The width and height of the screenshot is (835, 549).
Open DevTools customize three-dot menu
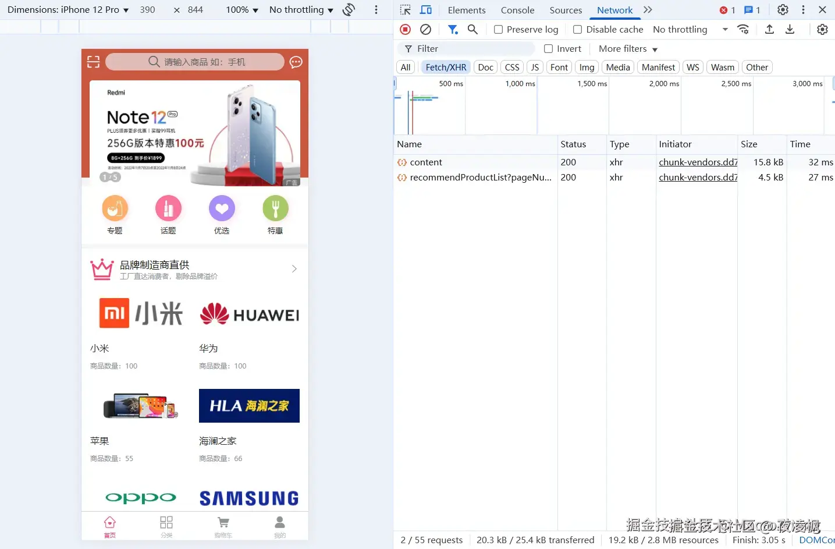click(804, 10)
